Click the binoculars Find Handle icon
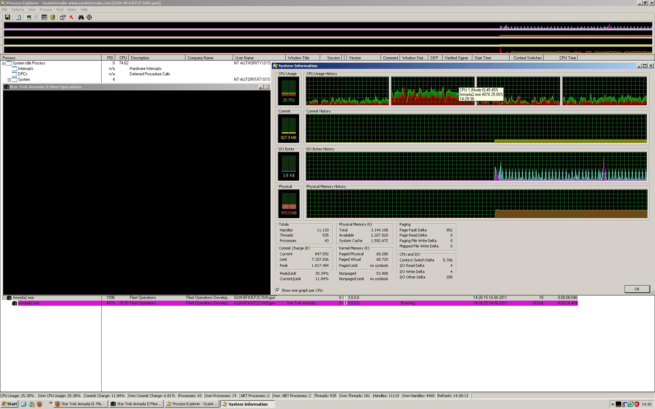This screenshot has width=655, height=409. pyautogui.click(x=81, y=17)
